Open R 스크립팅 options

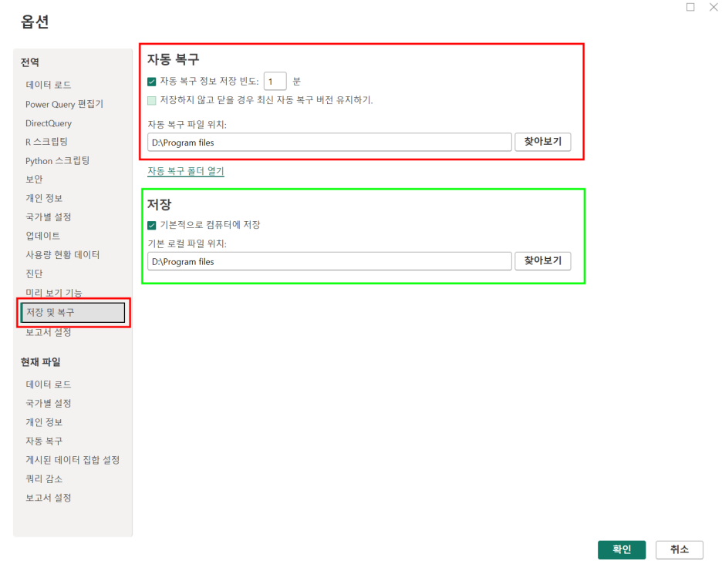pos(46,142)
